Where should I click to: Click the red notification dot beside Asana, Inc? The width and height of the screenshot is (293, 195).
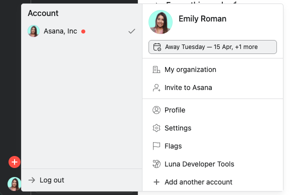(x=83, y=31)
